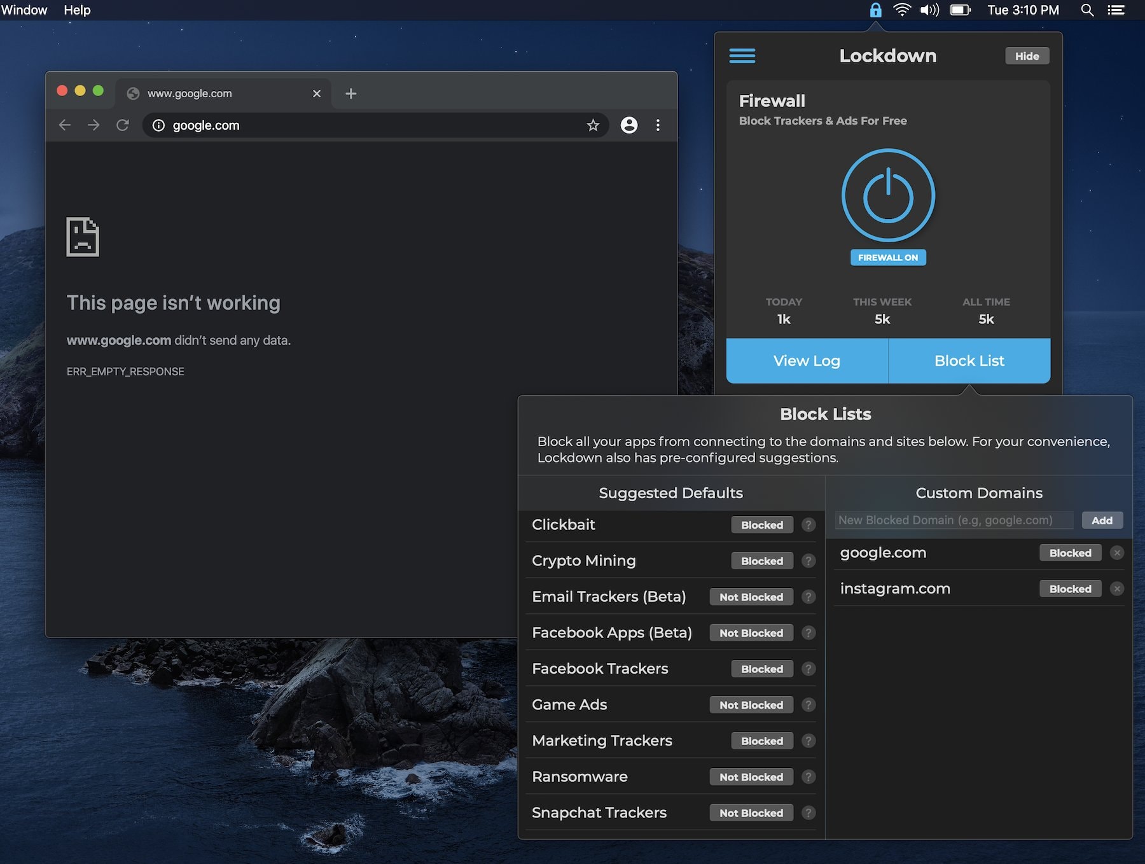Viewport: 1145px width, 864px height.
Task: Click the Hide button in Lockdown
Action: [1027, 56]
